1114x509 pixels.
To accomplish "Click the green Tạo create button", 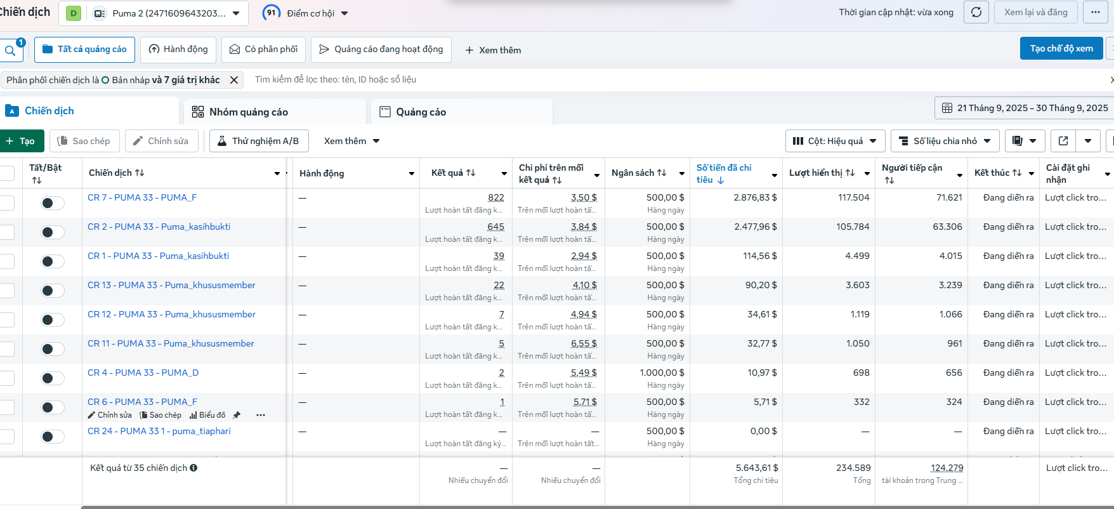I will tap(21, 141).
